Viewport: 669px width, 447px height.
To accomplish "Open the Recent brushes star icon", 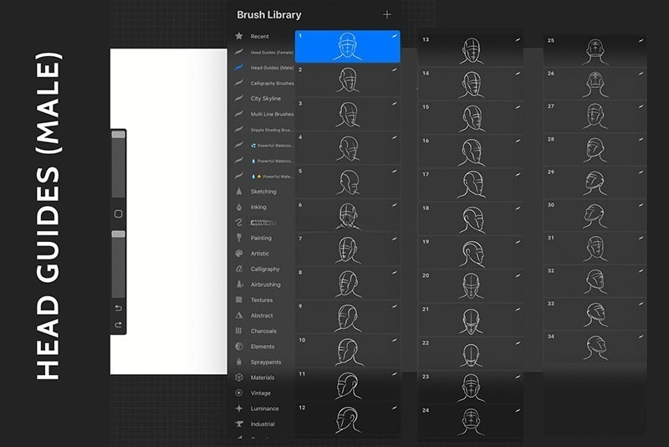I will 239,37.
